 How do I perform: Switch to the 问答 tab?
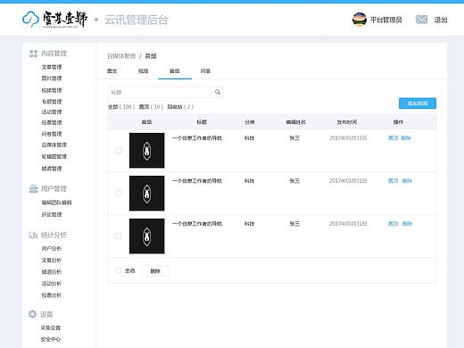pos(205,71)
